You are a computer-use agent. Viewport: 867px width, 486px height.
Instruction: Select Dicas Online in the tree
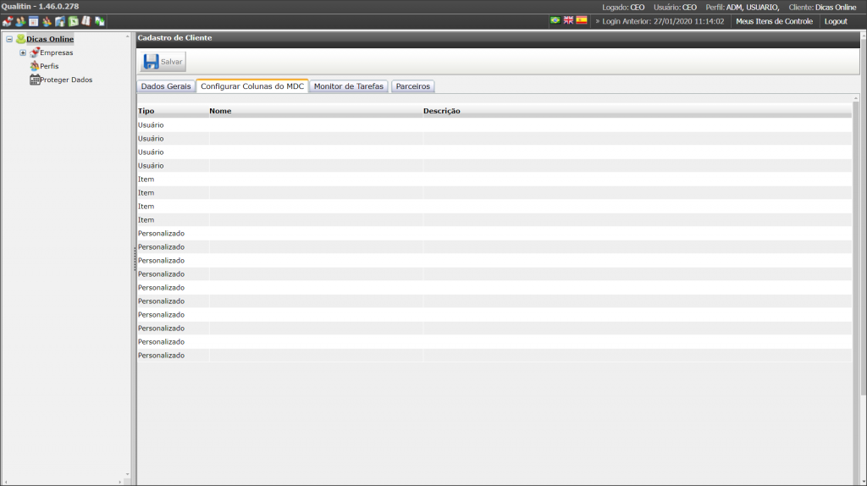click(x=50, y=39)
